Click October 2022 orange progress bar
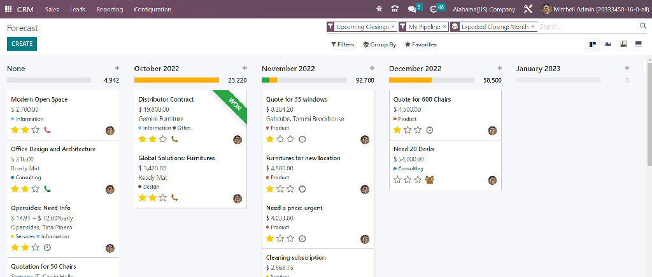The width and height of the screenshot is (652, 277). pos(176,80)
